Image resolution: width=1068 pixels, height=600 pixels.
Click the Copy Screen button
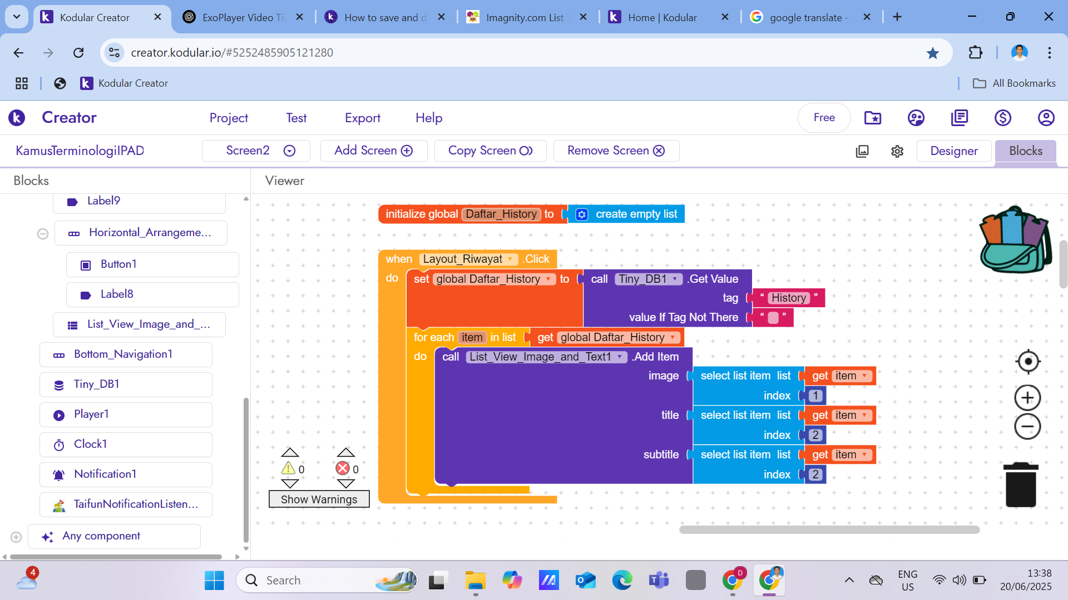point(491,151)
